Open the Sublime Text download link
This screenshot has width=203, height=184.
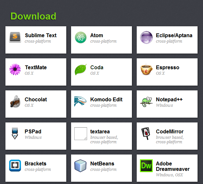tap(41, 35)
